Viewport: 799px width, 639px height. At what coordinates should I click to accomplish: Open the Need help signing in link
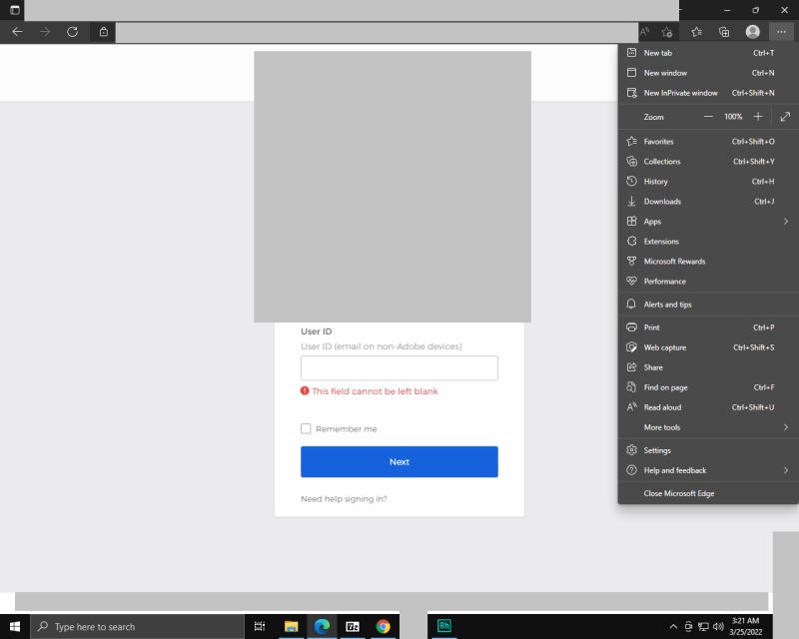[344, 498]
